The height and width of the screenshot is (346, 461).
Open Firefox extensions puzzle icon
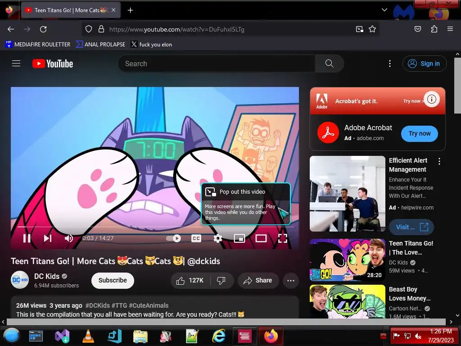coord(434,29)
